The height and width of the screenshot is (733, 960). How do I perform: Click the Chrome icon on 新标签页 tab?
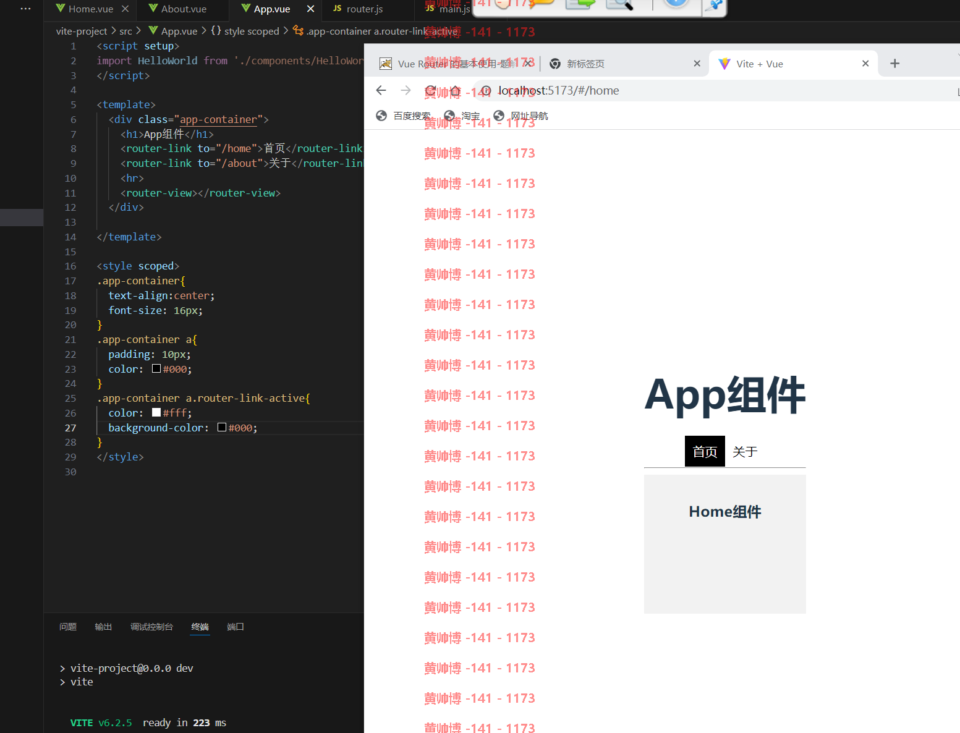pos(555,64)
